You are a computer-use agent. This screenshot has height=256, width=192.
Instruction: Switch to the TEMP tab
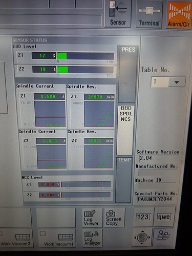124,180
